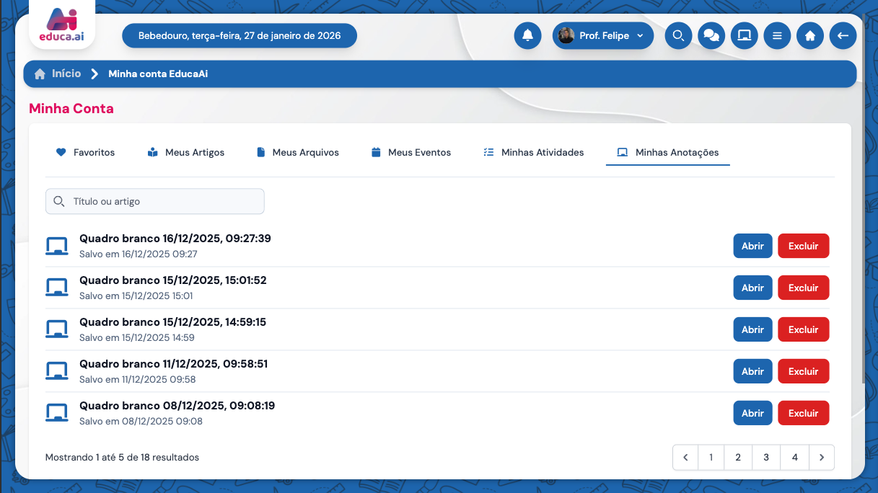Screen dimensions: 878x493
Task: Click the Título ou artigo search field
Action: tap(155, 202)
